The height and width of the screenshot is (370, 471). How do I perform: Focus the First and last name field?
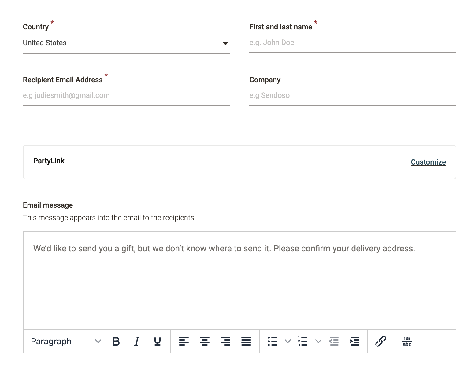click(353, 43)
